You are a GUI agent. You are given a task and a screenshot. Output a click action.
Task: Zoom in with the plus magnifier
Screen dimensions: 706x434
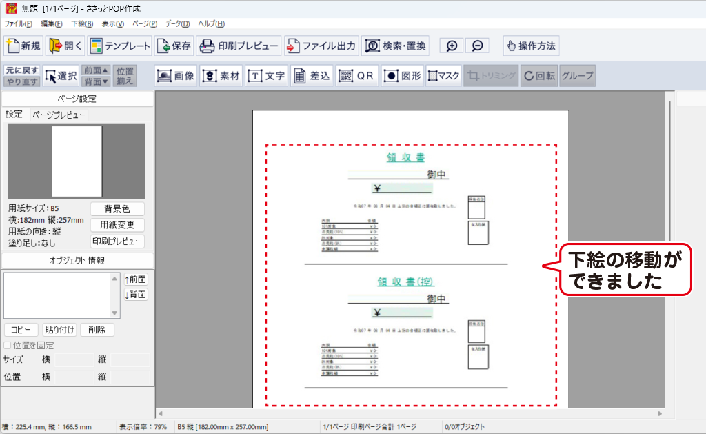point(452,46)
